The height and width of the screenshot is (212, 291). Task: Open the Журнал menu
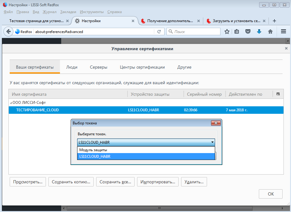(x=50, y=12)
